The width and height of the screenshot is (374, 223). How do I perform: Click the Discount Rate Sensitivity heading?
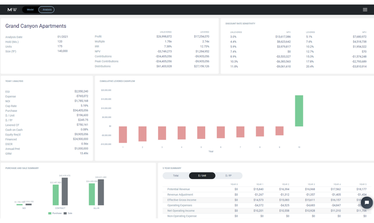point(240,23)
